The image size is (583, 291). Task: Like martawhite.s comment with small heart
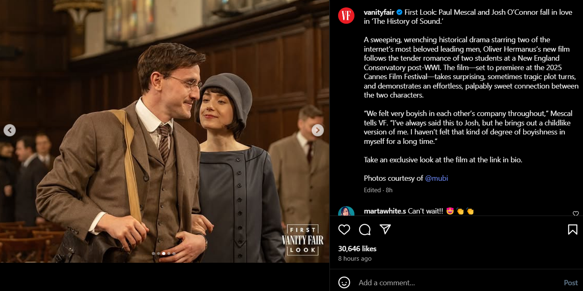click(x=576, y=214)
